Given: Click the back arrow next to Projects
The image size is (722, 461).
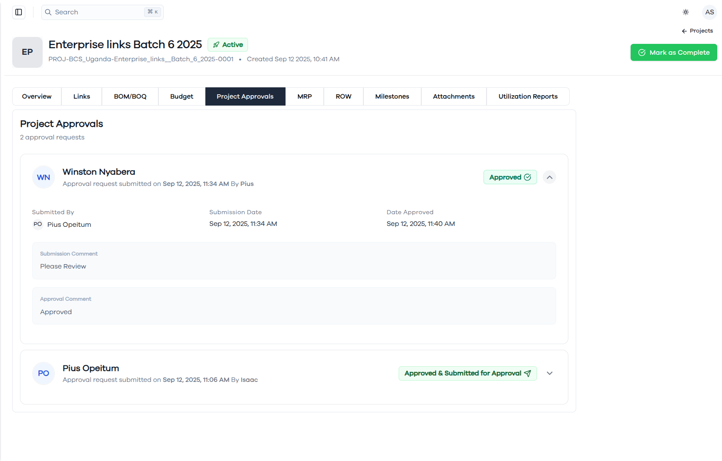Looking at the screenshot, I should (684, 31).
